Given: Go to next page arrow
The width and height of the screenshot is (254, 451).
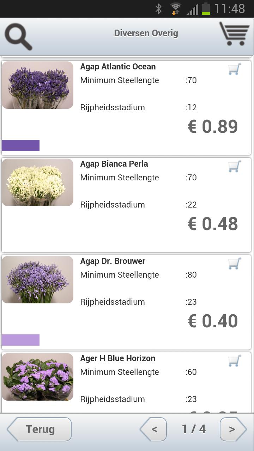Looking at the screenshot, I should point(233,429).
